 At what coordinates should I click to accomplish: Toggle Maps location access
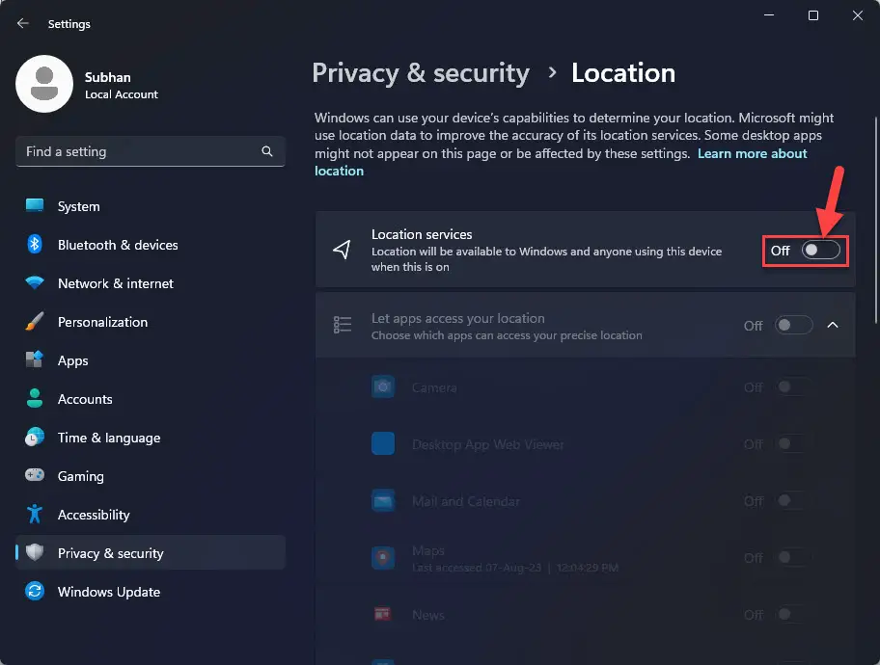click(x=793, y=558)
